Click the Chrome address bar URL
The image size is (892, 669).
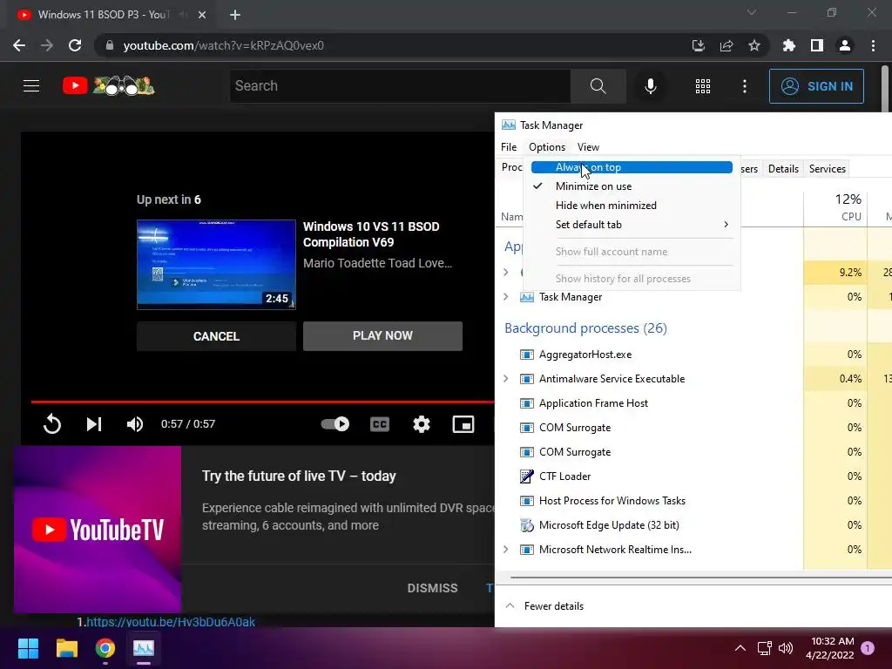tap(224, 45)
